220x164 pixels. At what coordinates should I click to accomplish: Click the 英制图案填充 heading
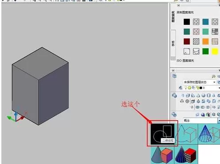click(185, 12)
